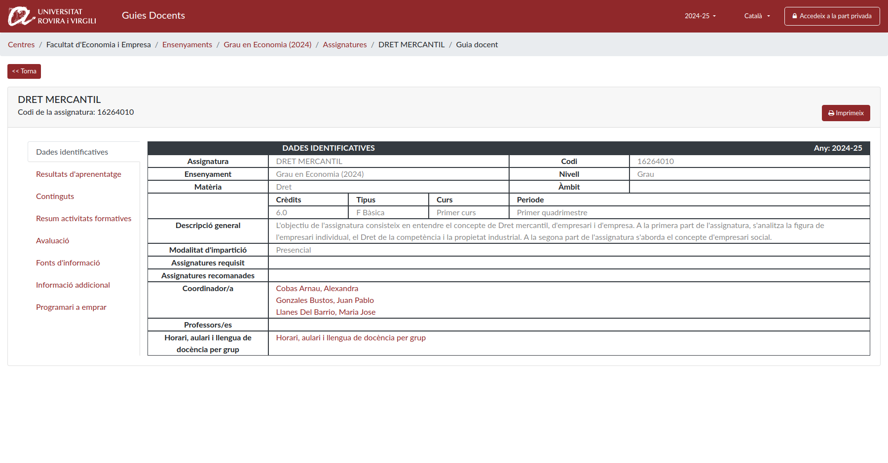The height and width of the screenshot is (463, 888).
Task: Open the 2024-25 academic year dropdown
Action: [x=700, y=16]
